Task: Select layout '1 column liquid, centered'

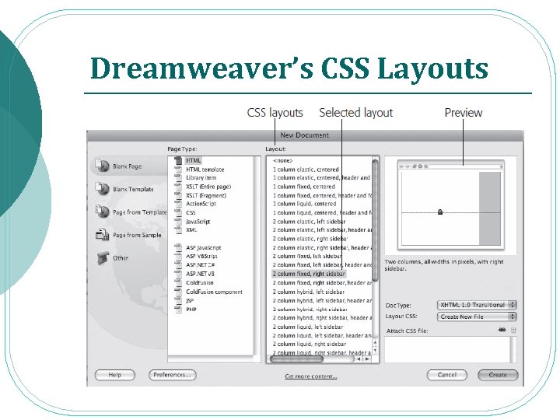Action: point(305,204)
